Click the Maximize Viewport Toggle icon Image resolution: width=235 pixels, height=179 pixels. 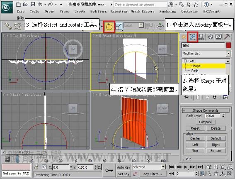[230, 174]
